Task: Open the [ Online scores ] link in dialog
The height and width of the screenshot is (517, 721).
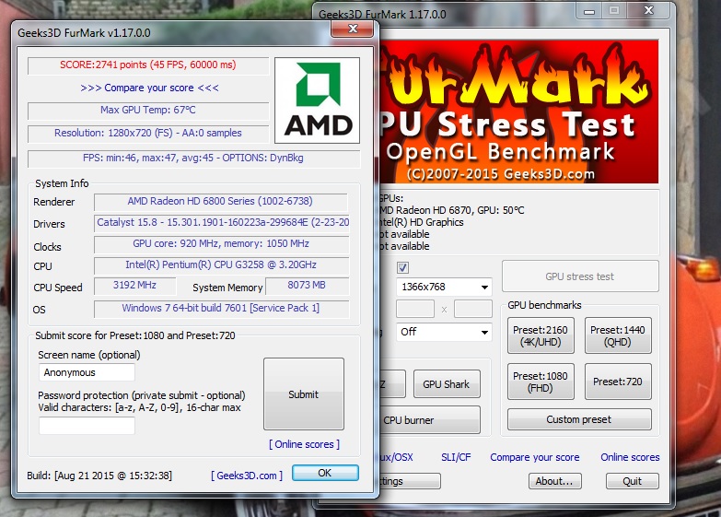Action: (x=304, y=444)
